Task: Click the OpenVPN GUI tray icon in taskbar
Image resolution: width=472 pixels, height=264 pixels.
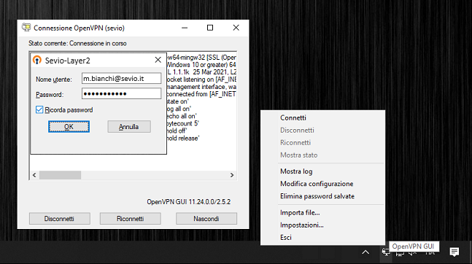Action: [386, 252]
